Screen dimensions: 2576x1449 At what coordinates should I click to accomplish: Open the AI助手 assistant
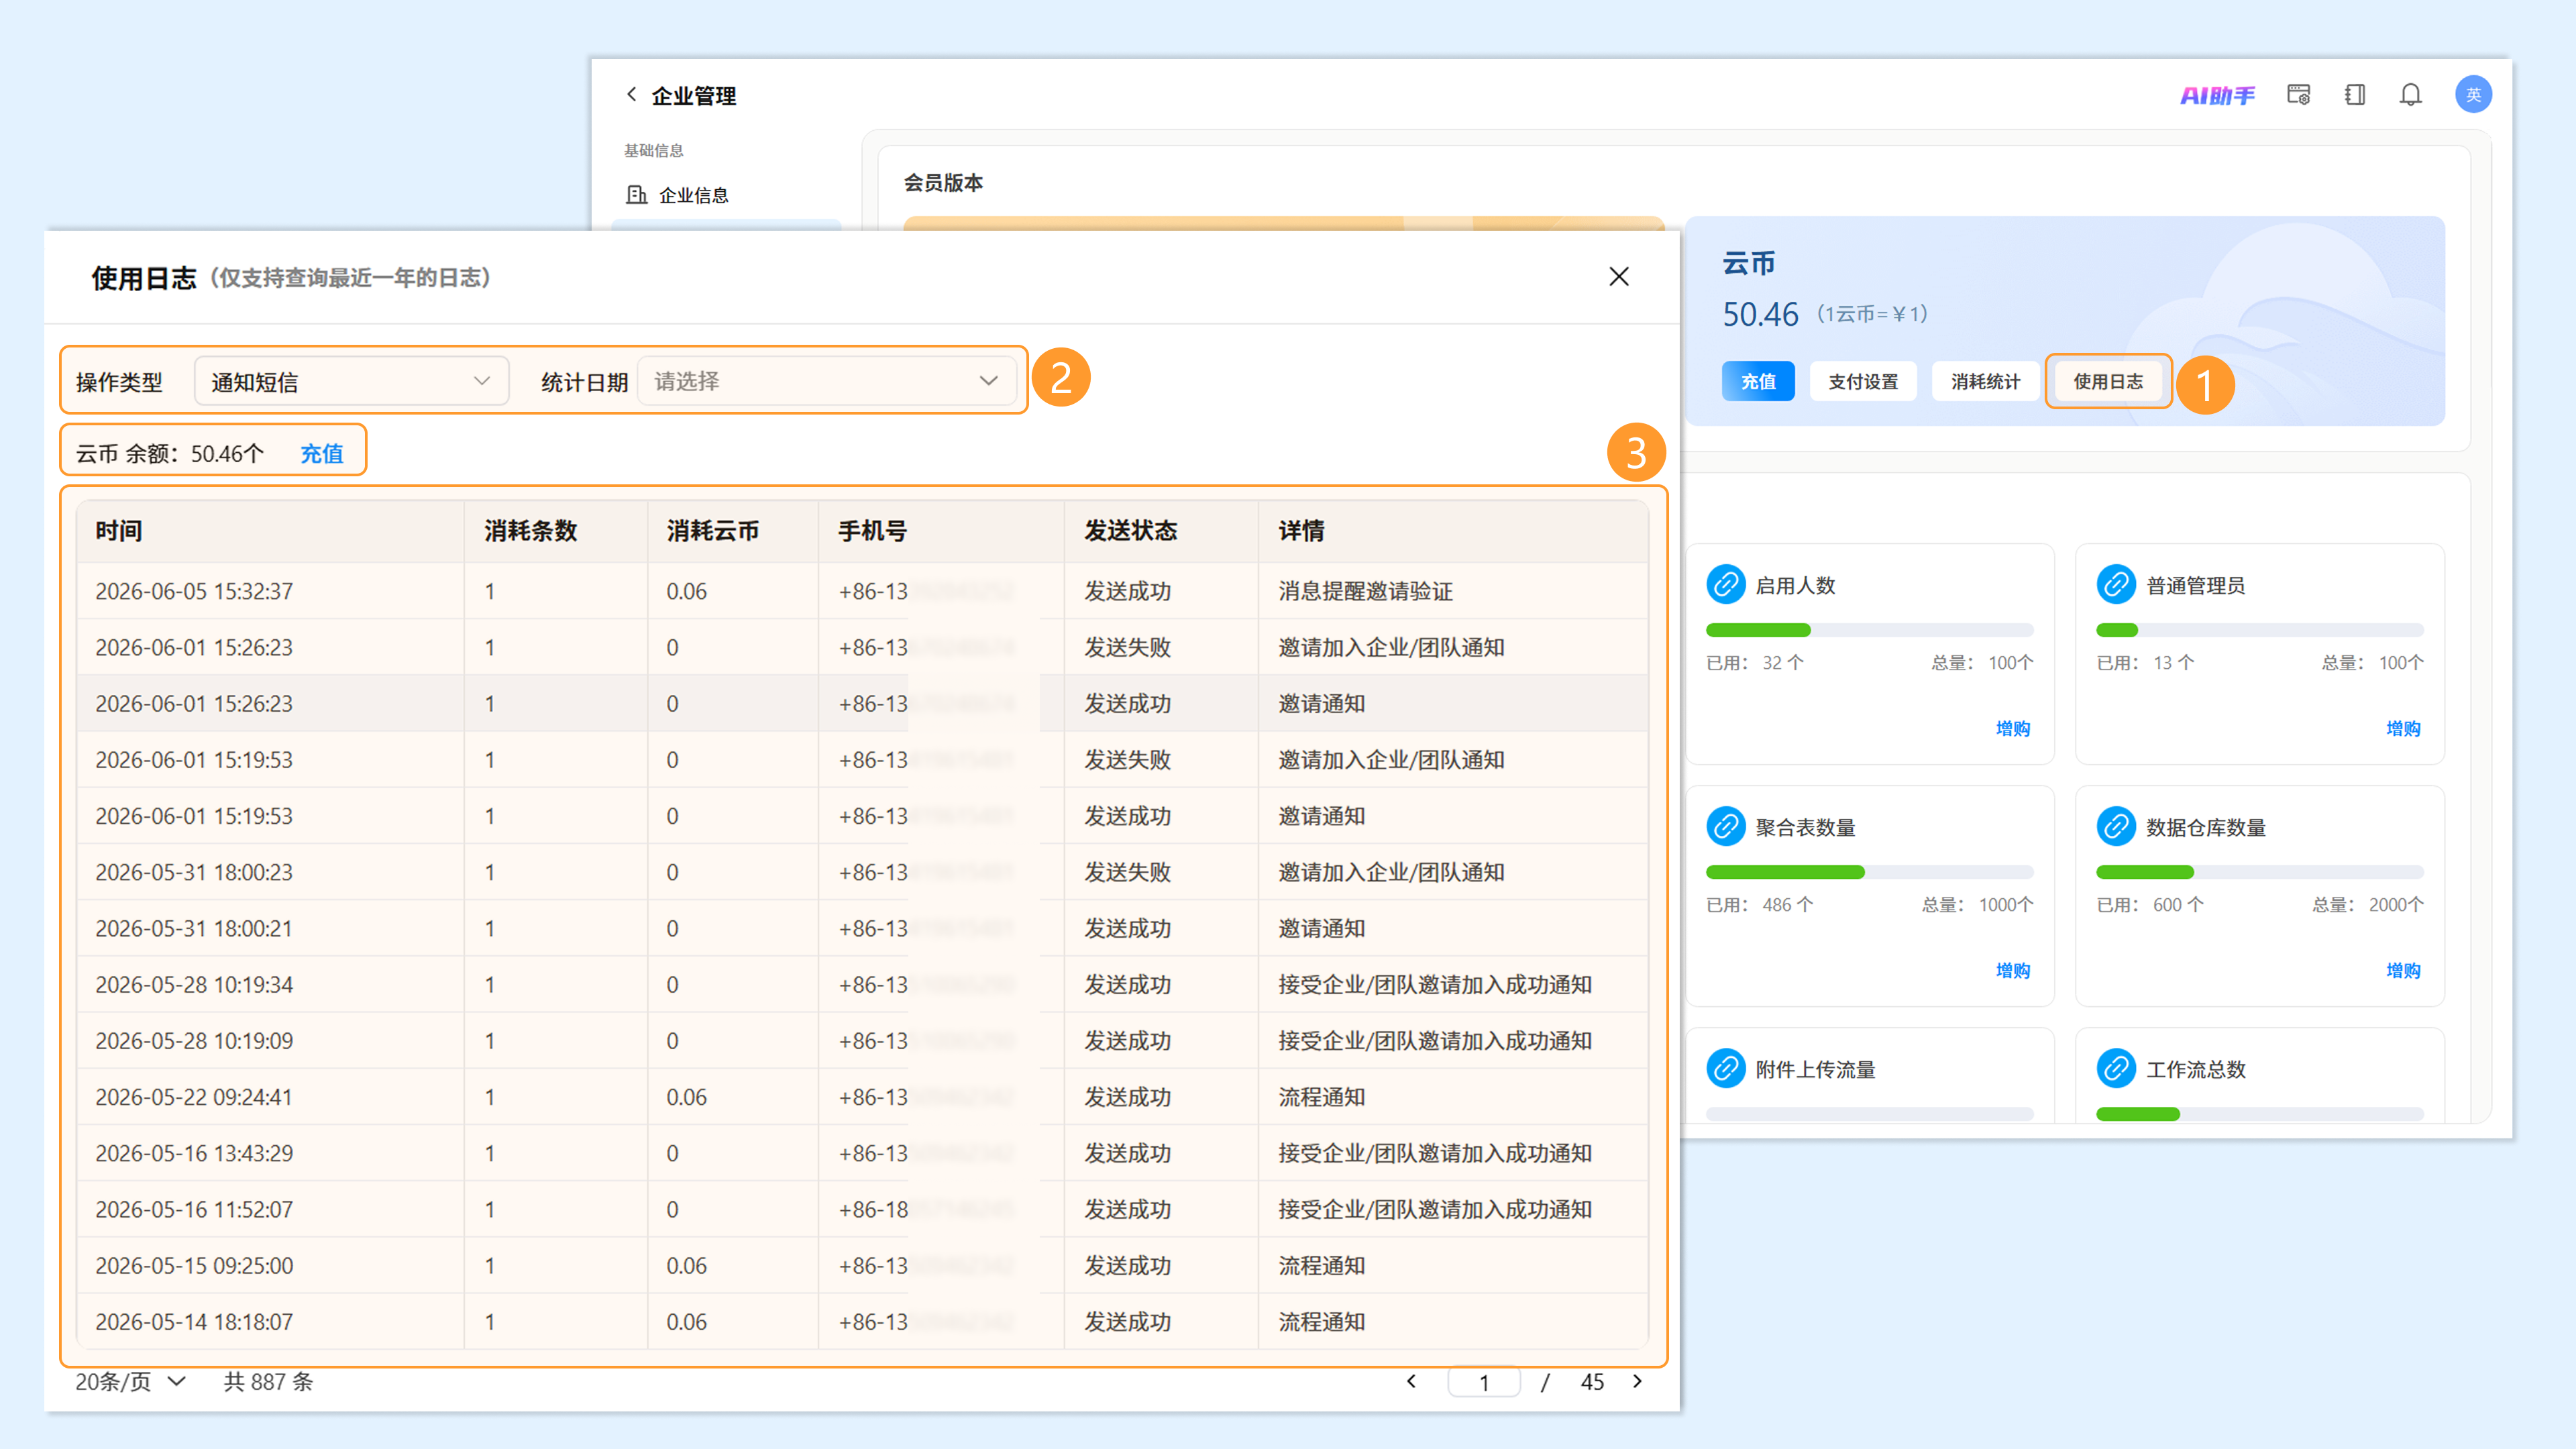coord(2217,95)
